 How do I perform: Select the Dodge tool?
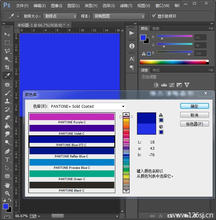[x=7, y=142]
